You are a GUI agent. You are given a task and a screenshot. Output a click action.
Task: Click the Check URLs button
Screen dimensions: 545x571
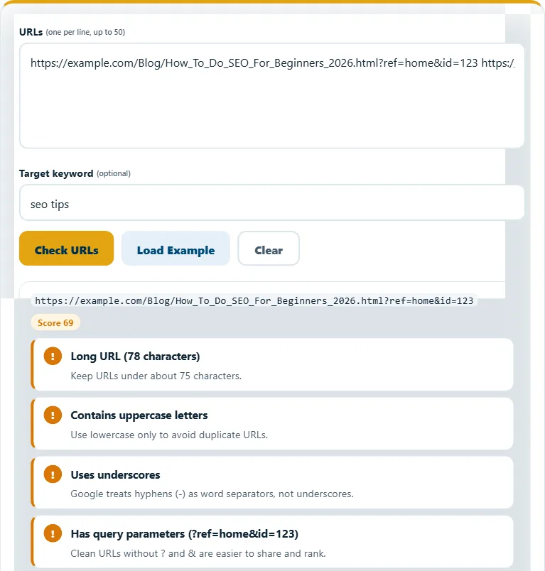[x=66, y=249]
